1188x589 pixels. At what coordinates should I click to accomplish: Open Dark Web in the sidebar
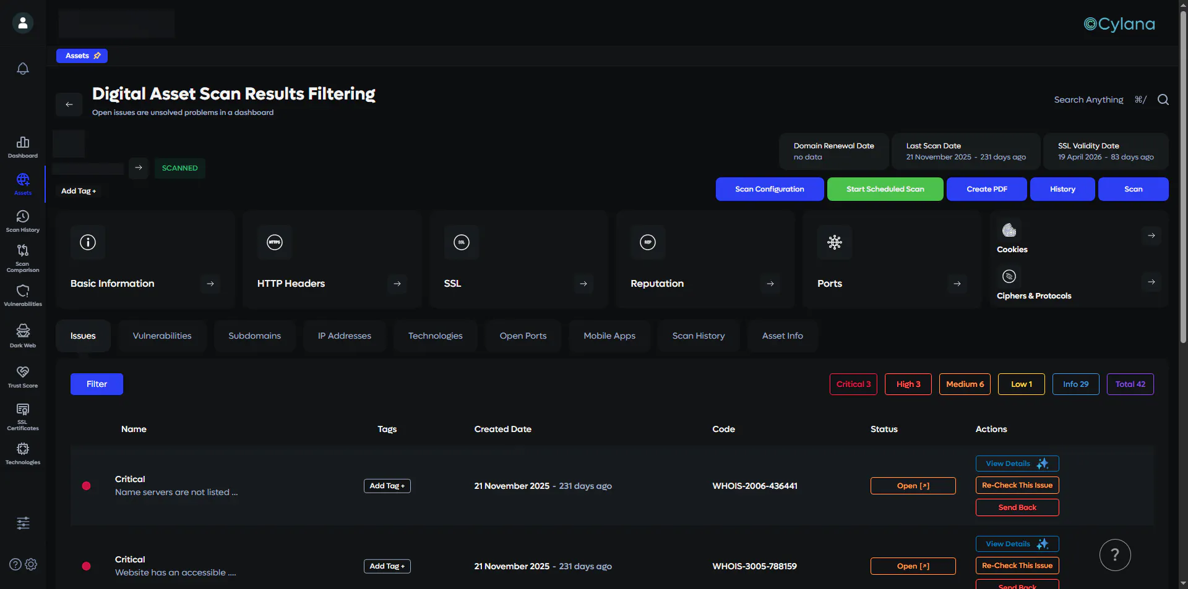coord(23,336)
